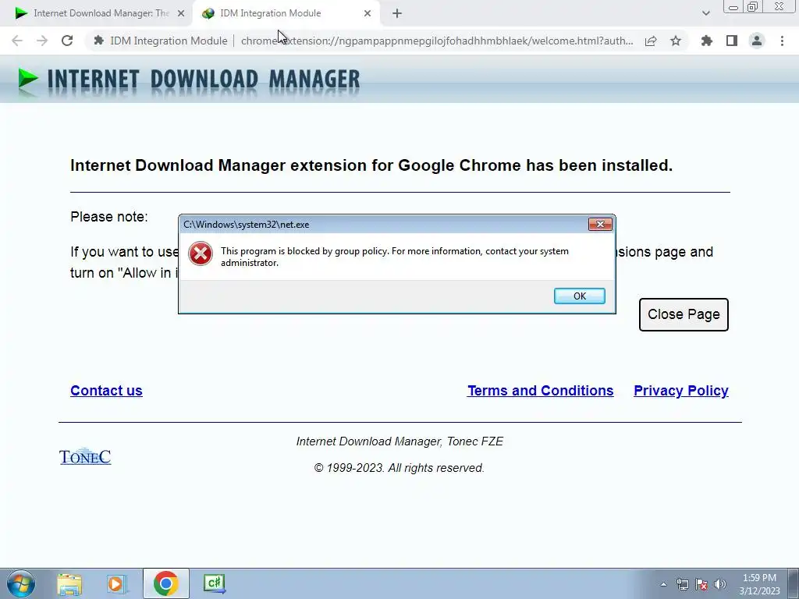799x599 pixels.
Task: Open the Contact us link
Action: (106, 391)
